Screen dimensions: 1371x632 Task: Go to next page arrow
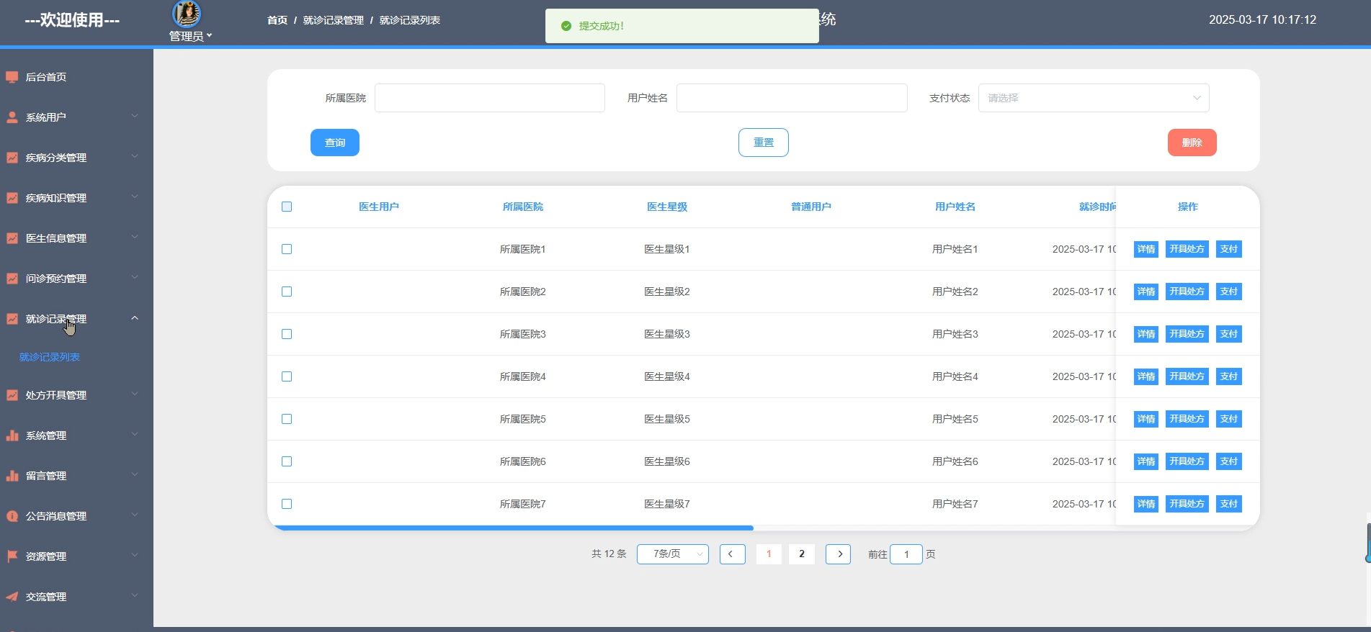(x=839, y=554)
